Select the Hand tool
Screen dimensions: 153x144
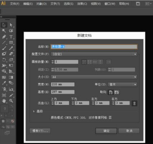click(4, 101)
